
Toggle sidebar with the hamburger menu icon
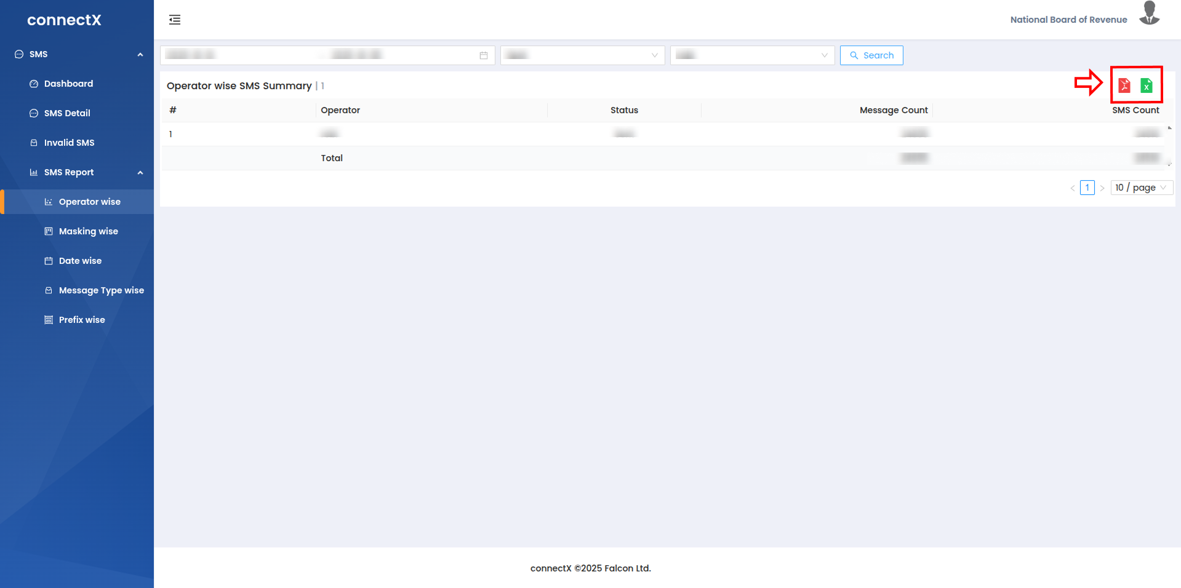point(175,20)
